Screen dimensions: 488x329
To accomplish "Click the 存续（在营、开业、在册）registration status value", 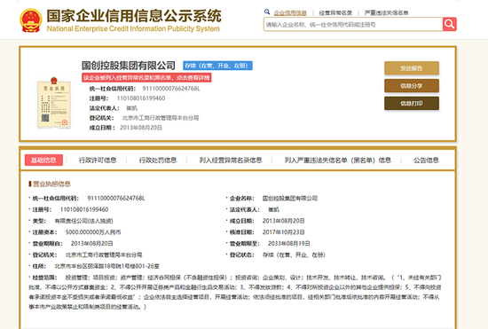I will pyautogui.click(x=294, y=255).
